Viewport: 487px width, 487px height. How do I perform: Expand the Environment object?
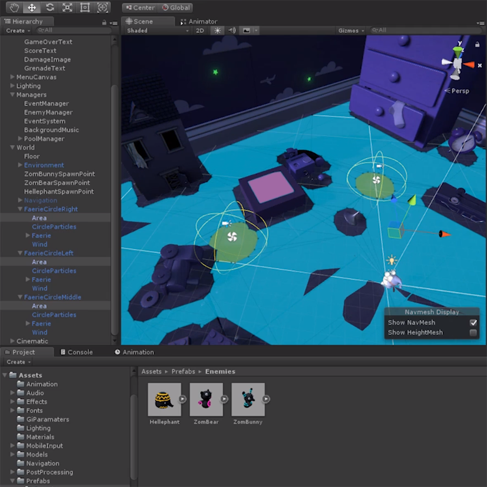[20, 165]
